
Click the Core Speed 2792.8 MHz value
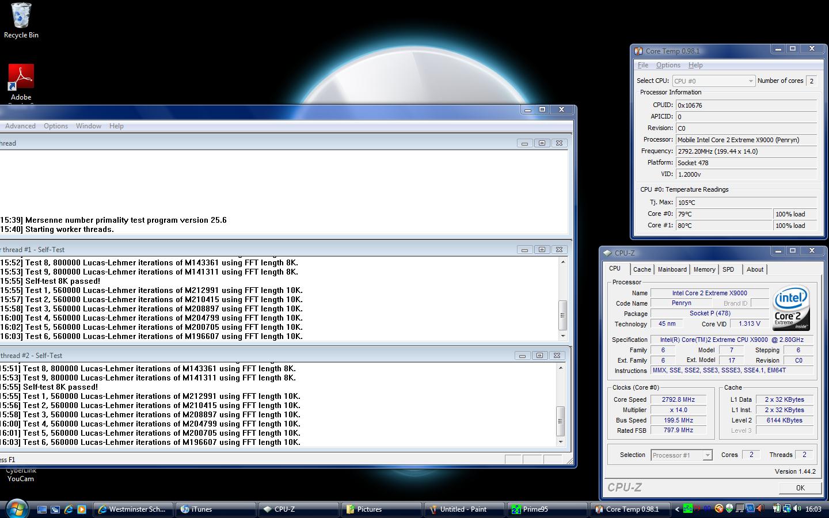tap(678, 399)
